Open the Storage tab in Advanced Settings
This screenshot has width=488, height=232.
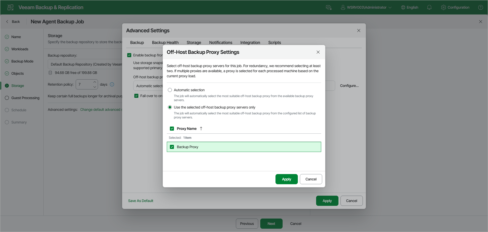(x=194, y=42)
